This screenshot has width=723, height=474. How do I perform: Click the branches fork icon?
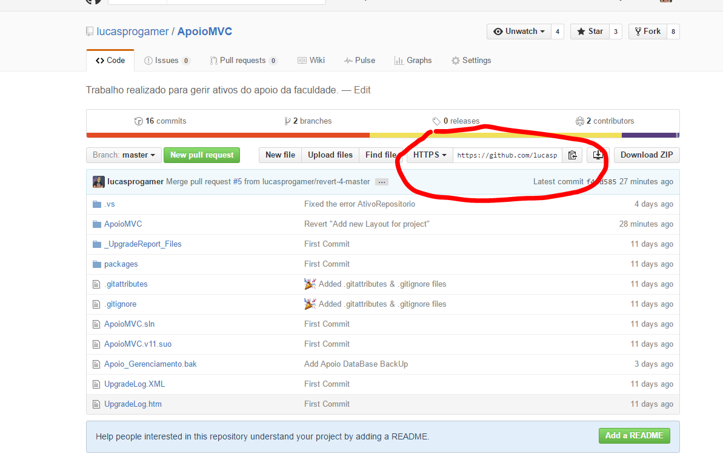(287, 121)
